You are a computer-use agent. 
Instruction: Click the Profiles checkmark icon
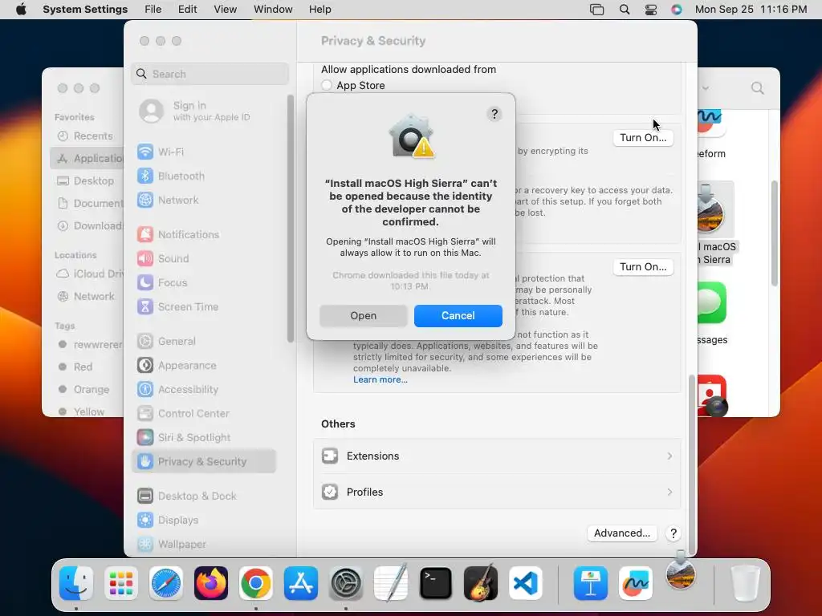point(330,492)
